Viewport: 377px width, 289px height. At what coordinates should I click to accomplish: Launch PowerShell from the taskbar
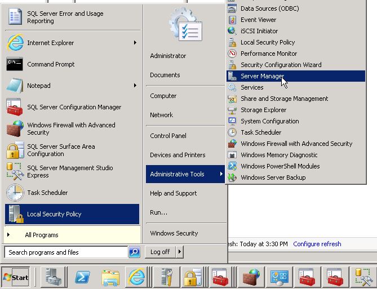82,277
